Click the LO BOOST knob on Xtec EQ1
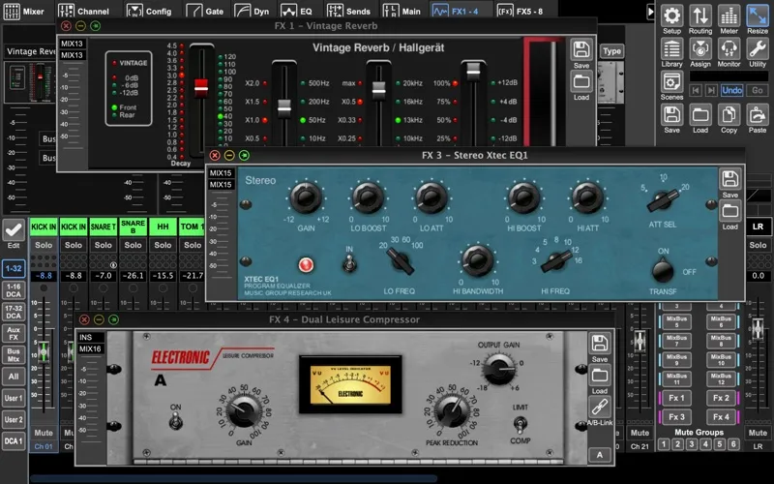The image size is (774, 484). (x=368, y=197)
